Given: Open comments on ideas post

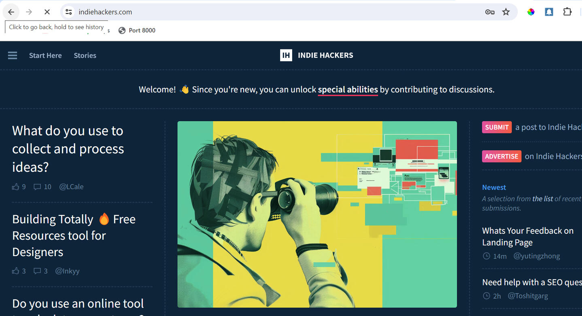Looking at the screenshot, I should [38, 187].
